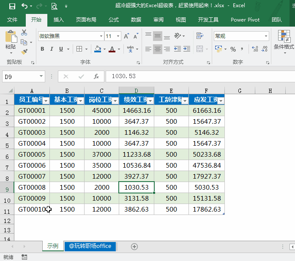Click the Borders grid icon

79,49
